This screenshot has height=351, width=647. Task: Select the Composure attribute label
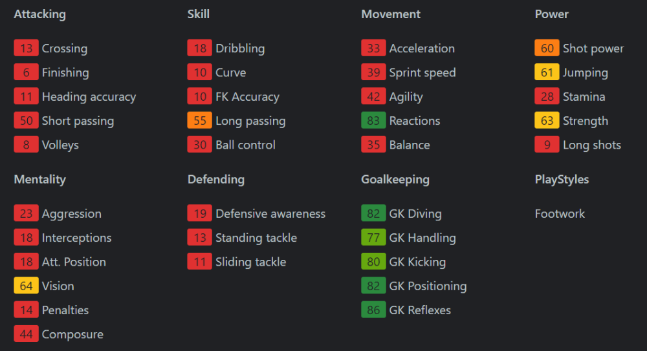point(72,334)
